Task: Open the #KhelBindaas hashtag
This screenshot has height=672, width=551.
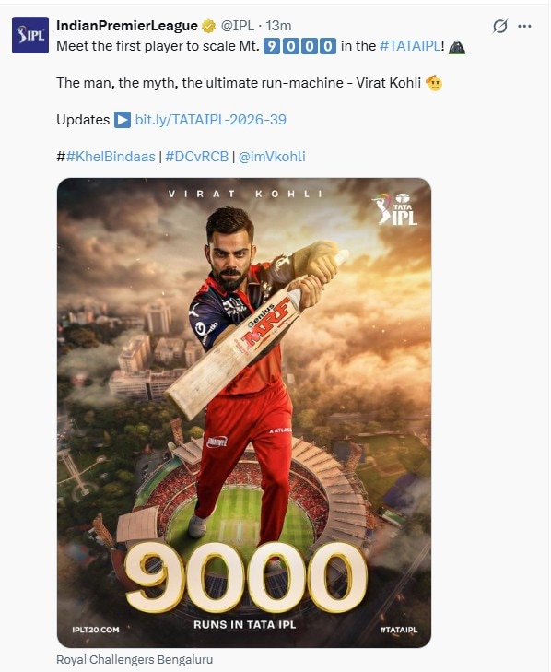Action: pyautogui.click(x=111, y=157)
